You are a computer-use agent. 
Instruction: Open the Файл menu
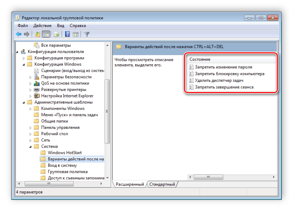click(23, 26)
